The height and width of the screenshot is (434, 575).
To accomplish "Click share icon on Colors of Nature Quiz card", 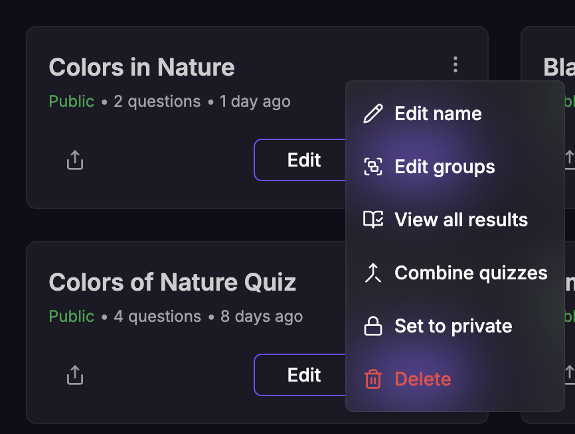I will (75, 375).
